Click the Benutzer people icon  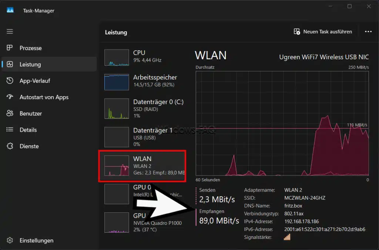[x=10, y=113]
